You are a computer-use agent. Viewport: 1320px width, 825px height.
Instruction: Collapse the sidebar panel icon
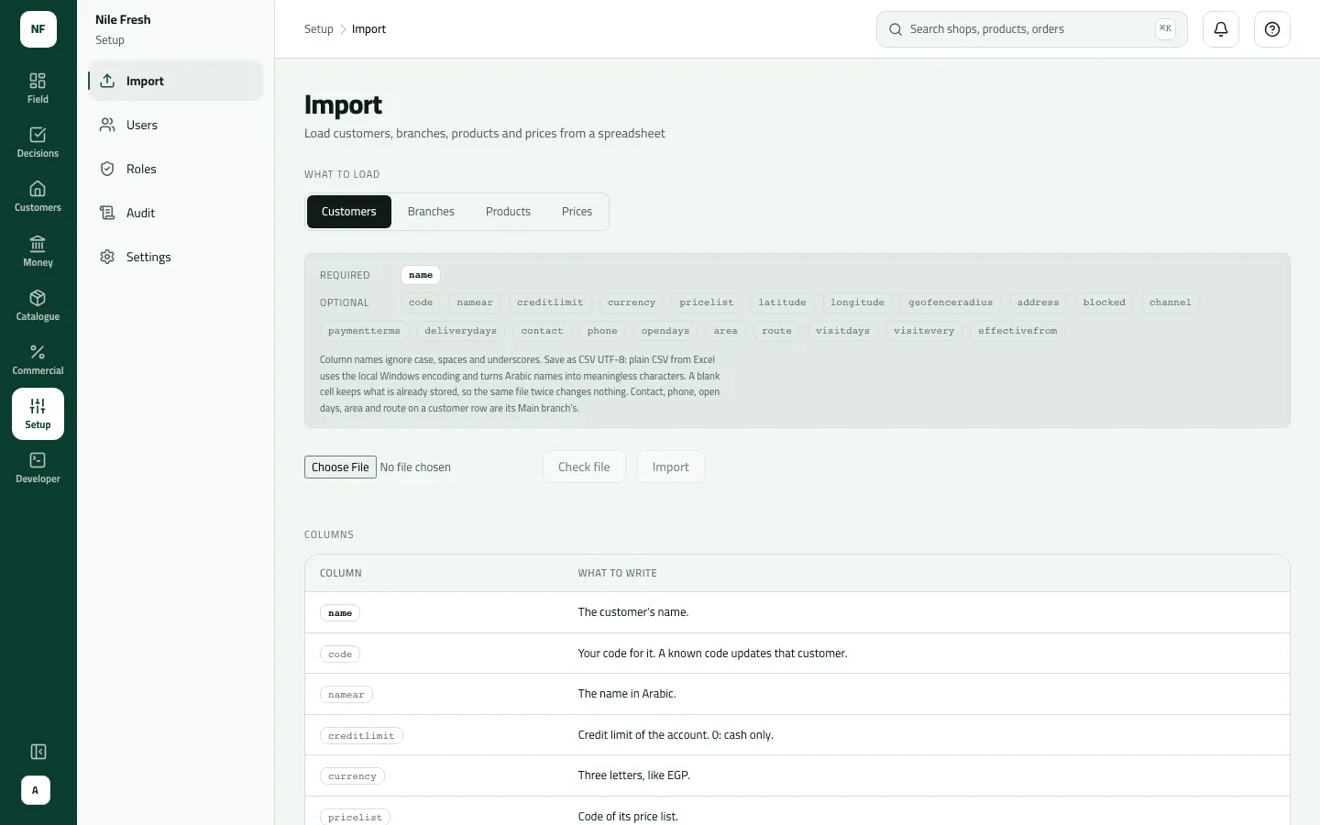(x=38, y=752)
